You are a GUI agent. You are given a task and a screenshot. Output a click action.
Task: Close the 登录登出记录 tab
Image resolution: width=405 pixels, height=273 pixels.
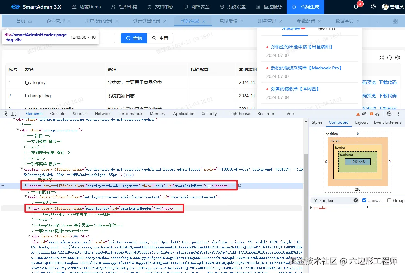(x=165, y=21)
